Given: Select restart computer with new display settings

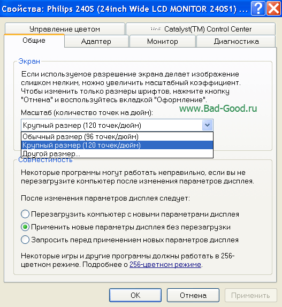Looking at the screenshot, I should point(25,214).
